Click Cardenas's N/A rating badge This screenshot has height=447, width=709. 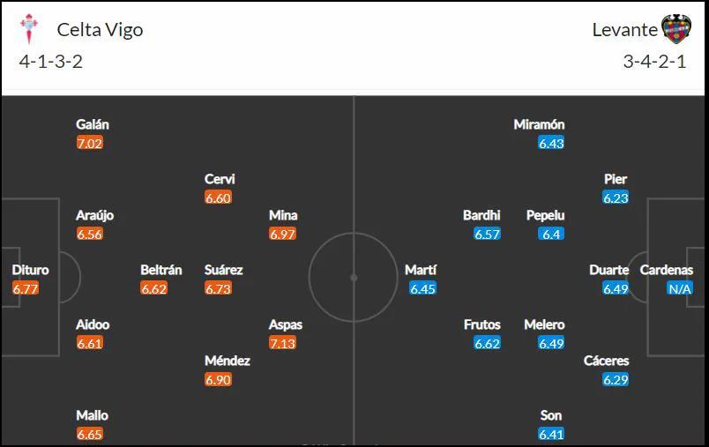(680, 288)
